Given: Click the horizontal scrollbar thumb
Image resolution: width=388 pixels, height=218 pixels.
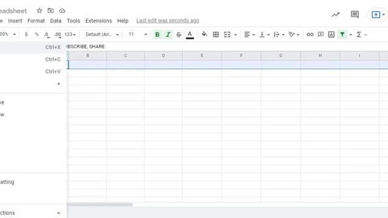Looking at the screenshot, I should (x=99, y=205).
